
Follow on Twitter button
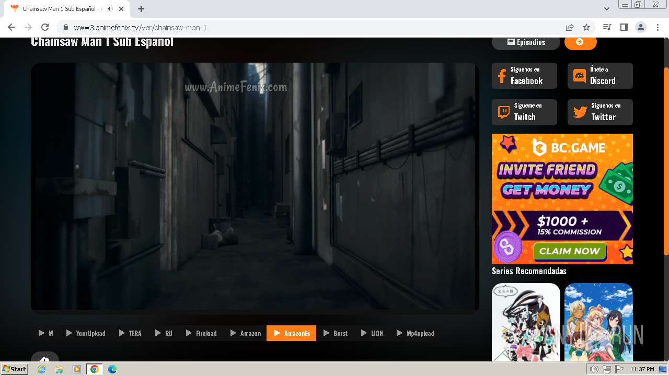point(600,112)
